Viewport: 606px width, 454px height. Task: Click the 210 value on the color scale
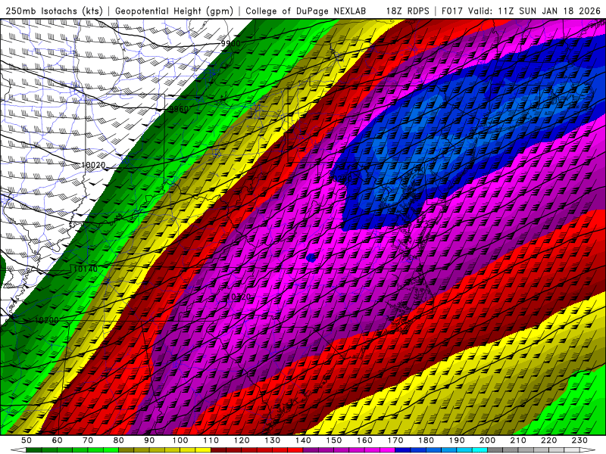tap(518, 440)
